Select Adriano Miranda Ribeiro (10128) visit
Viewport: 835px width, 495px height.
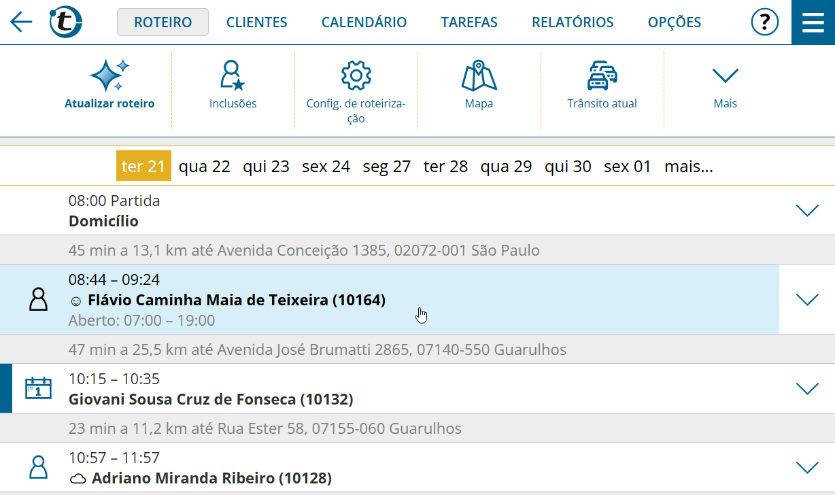[x=211, y=478]
